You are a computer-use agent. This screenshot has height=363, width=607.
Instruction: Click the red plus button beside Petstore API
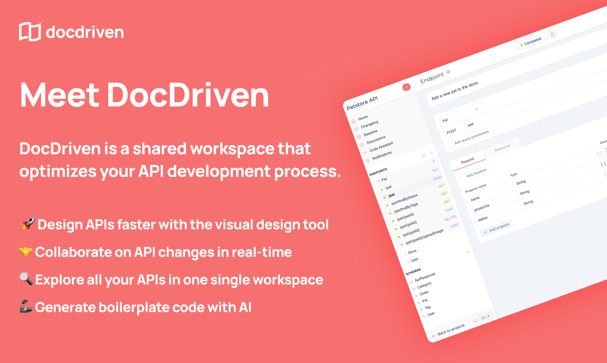(x=406, y=87)
